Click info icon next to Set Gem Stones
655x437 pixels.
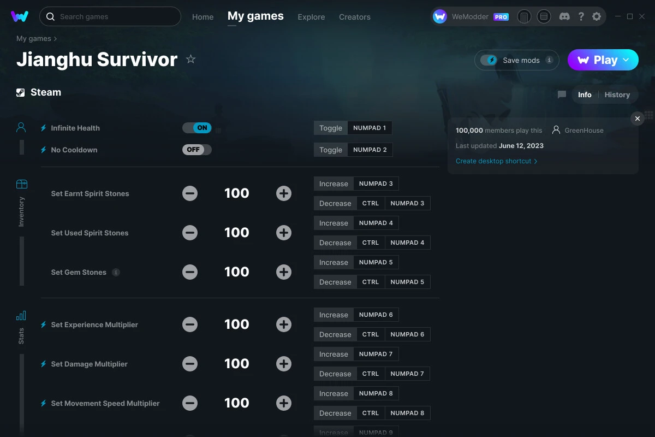click(116, 272)
